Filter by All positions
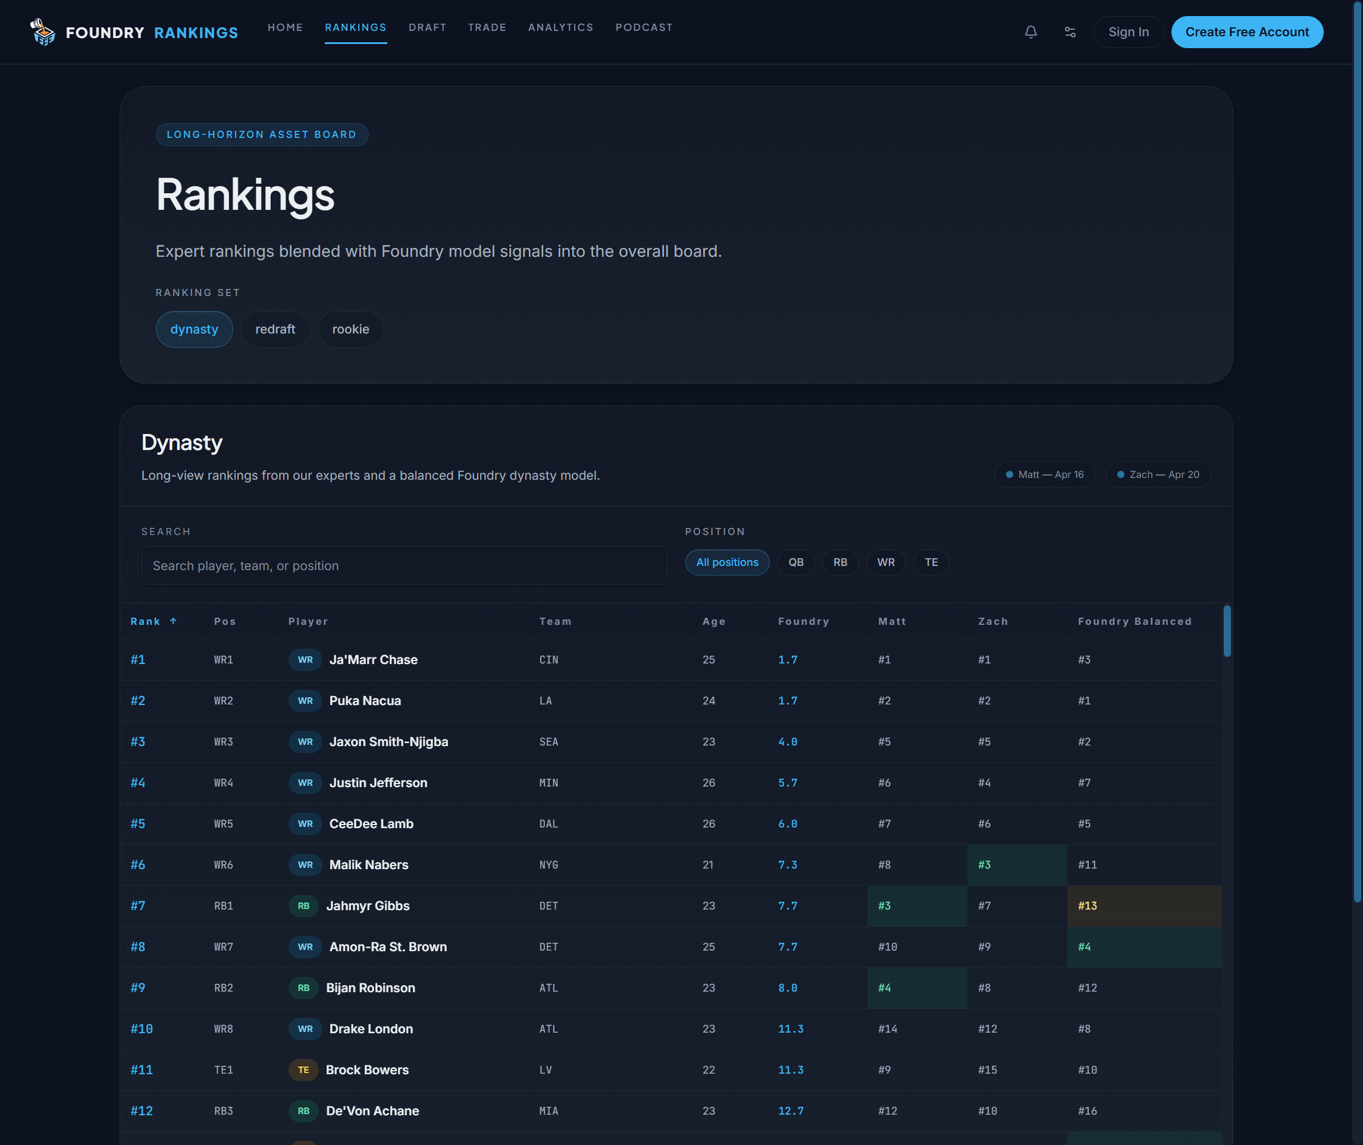The width and height of the screenshot is (1363, 1145). pyautogui.click(x=727, y=563)
